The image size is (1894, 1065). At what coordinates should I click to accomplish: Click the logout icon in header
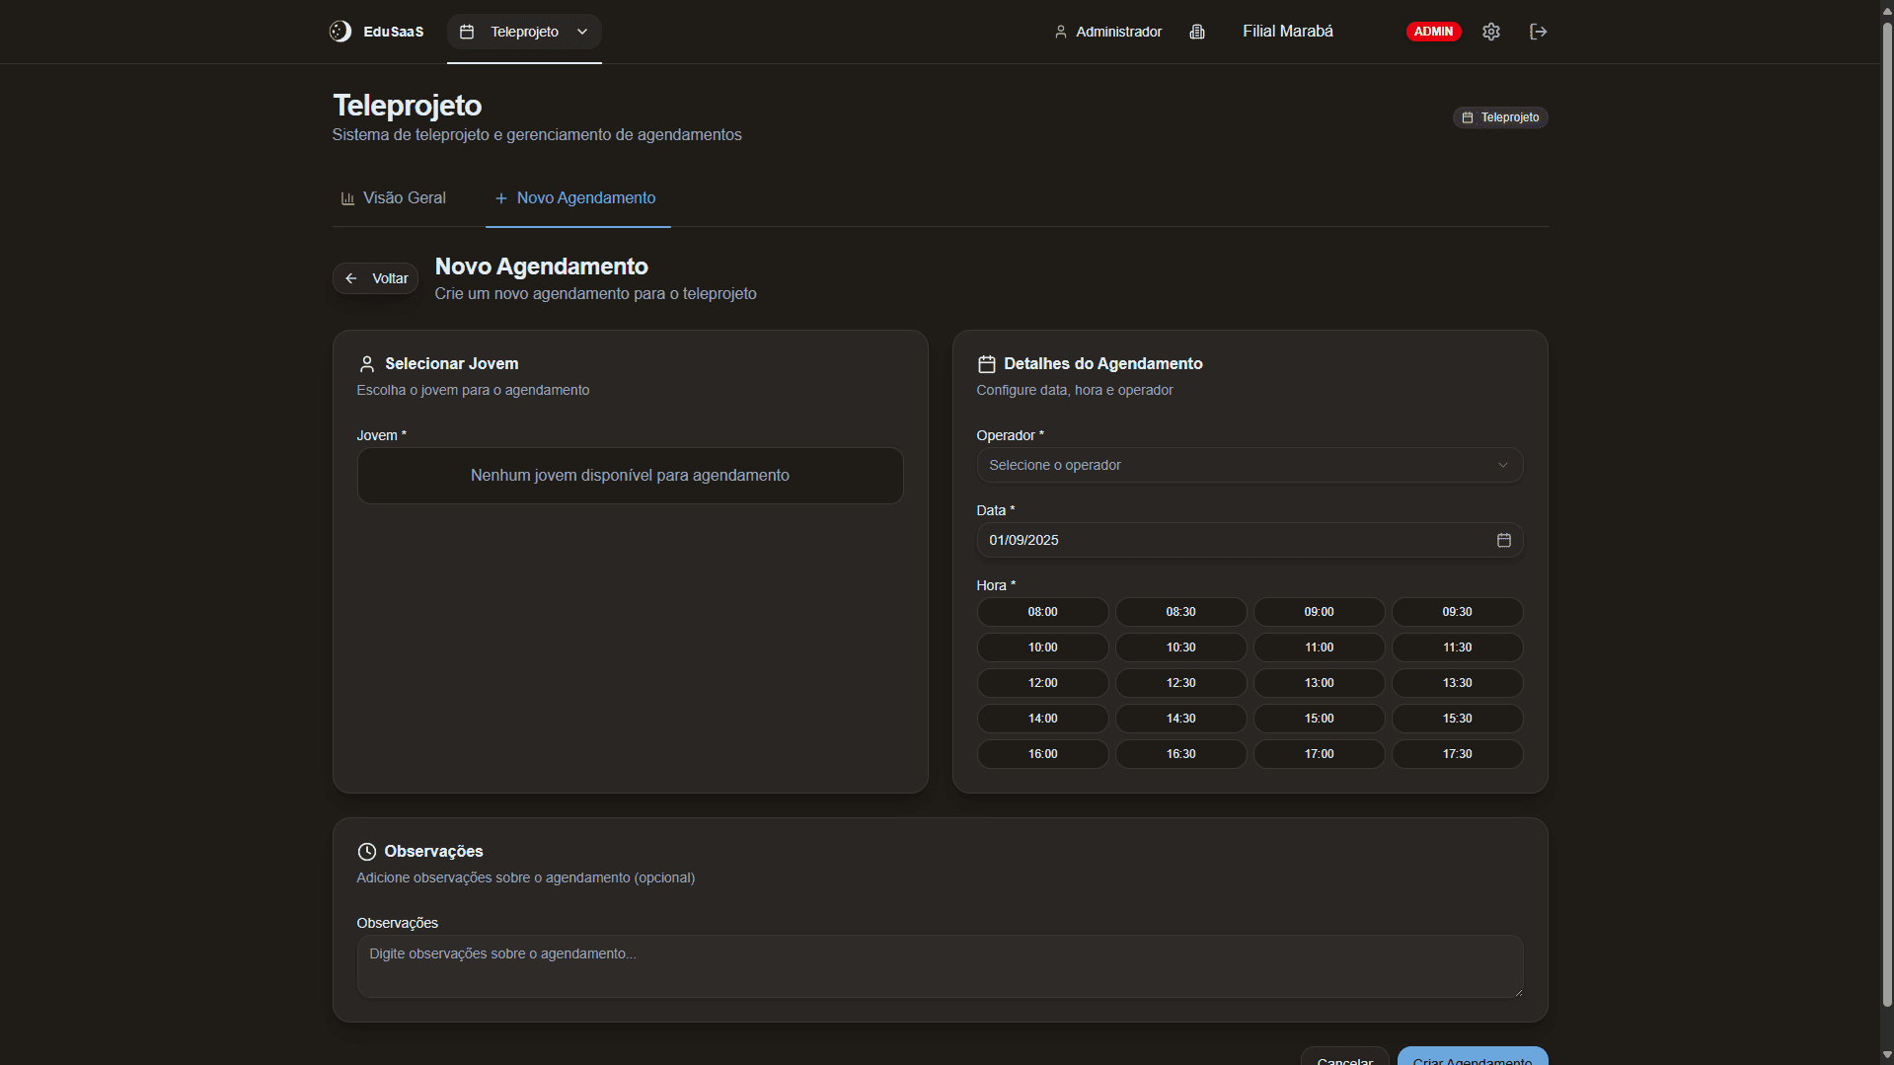click(1538, 32)
